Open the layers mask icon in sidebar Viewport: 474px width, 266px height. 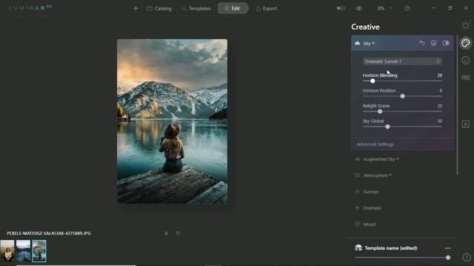pyautogui.click(x=466, y=124)
